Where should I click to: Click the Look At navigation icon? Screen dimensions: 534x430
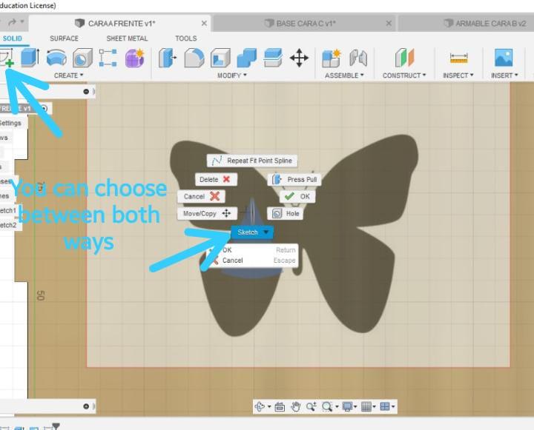280,406
